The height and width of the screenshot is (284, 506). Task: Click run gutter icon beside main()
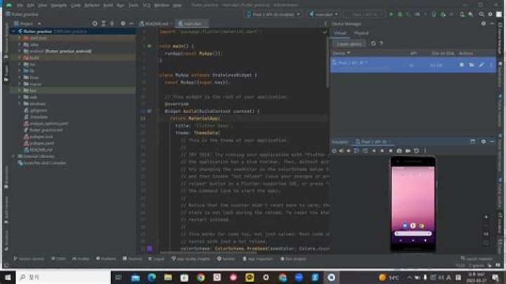[149, 46]
